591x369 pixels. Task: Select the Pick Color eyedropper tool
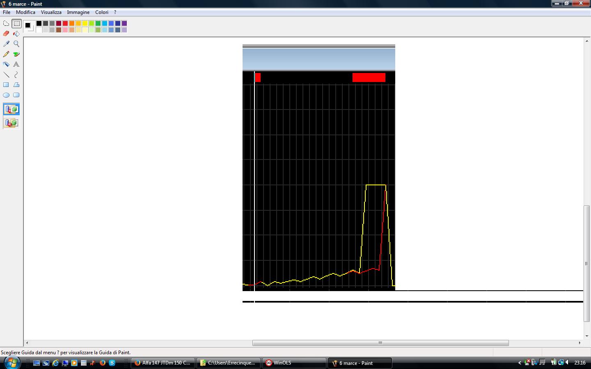point(6,44)
